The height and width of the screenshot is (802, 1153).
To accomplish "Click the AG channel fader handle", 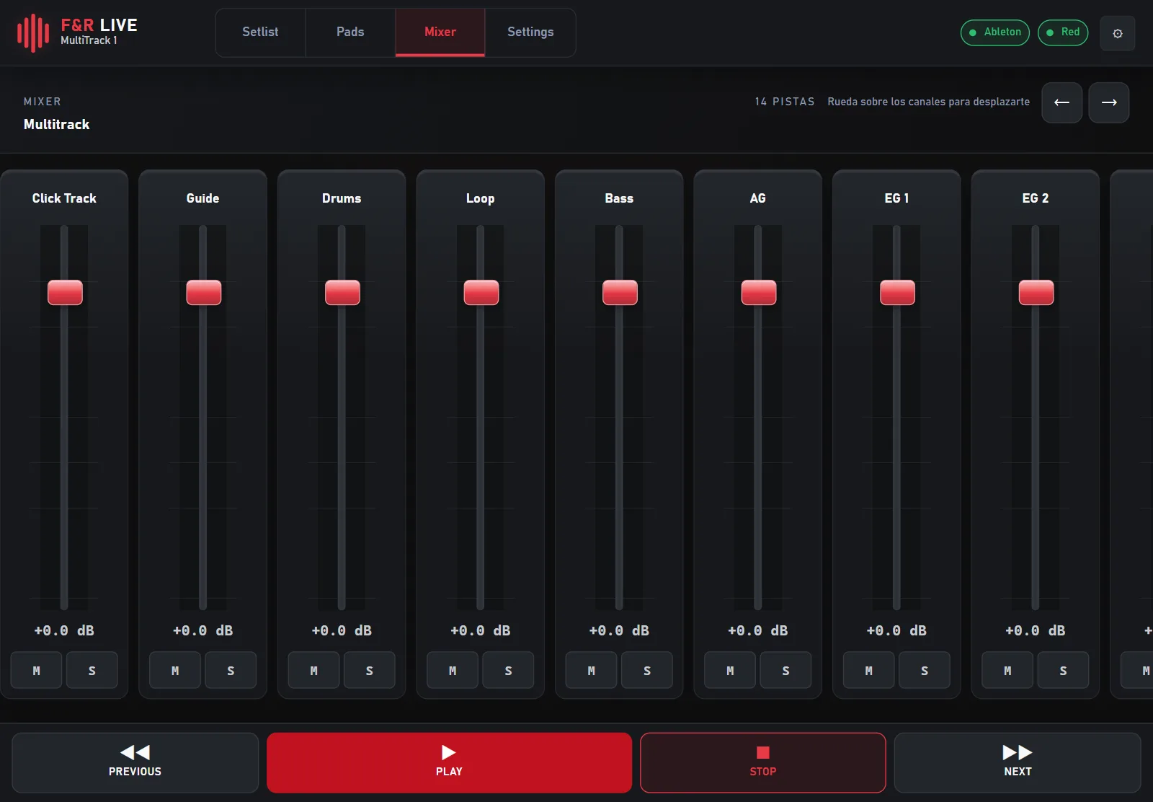I will click(x=759, y=293).
